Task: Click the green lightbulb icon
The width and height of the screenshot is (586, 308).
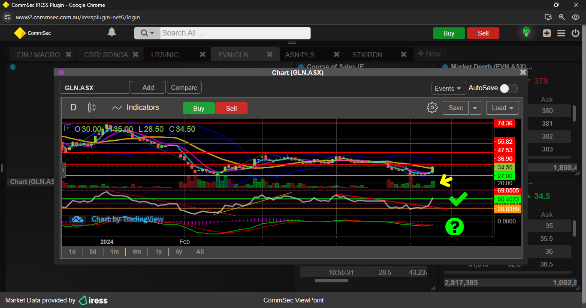Action: tap(526, 33)
